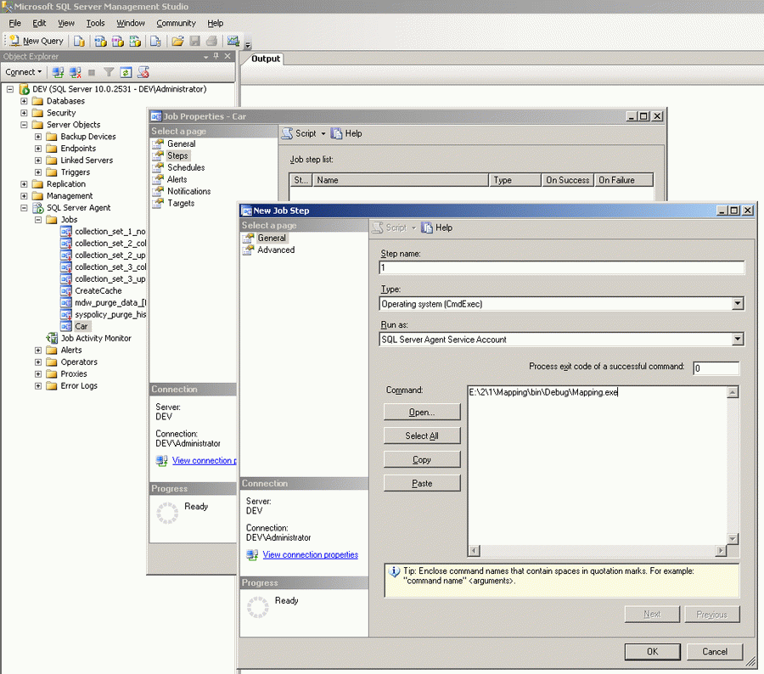Click into the Step name field
Image resolution: width=764 pixels, height=674 pixels.
pos(561,267)
